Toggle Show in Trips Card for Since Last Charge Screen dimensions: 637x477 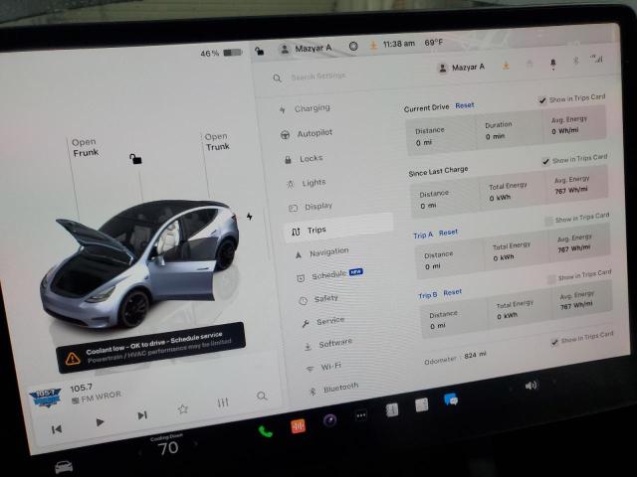point(545,161)
